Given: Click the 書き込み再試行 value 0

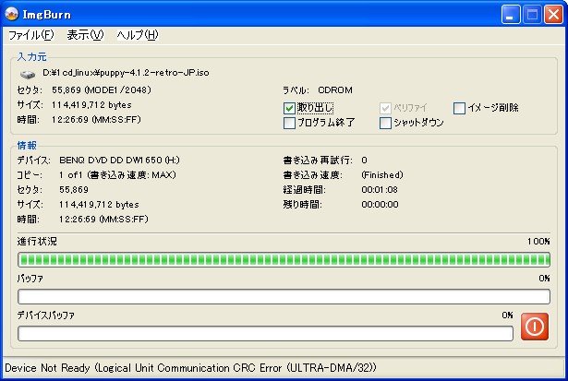Looking at the screenshot, I should (364, 160).
